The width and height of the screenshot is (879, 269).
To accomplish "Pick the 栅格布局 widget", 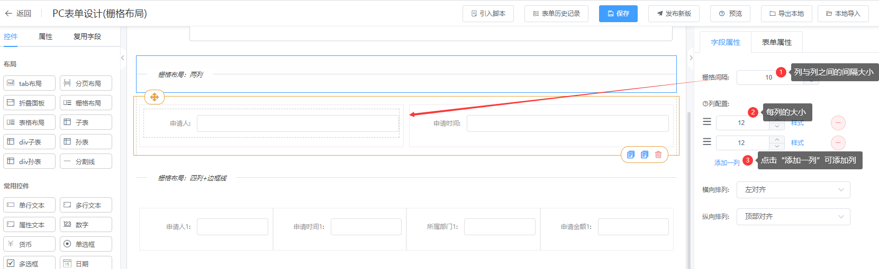I will click(86, 103).
